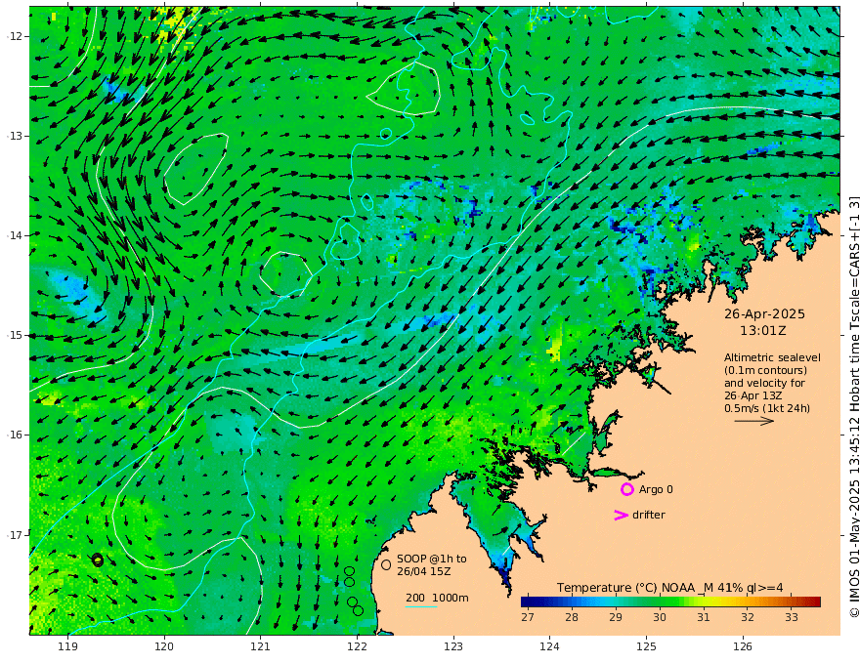
Task: Click the 126 longitude axis label
Action: coord(743,646)
